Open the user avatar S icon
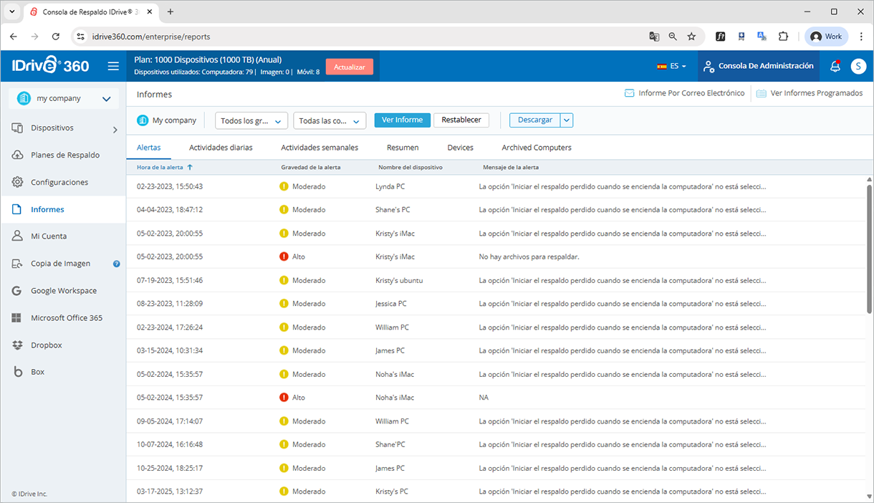The height and width of the screenshot is (503, 874). (x=858, y=66)
